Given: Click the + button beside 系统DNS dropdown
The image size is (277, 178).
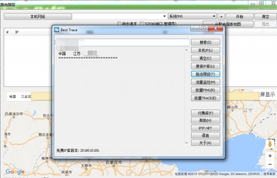Looking at the screenshot, I should [221, 17].
